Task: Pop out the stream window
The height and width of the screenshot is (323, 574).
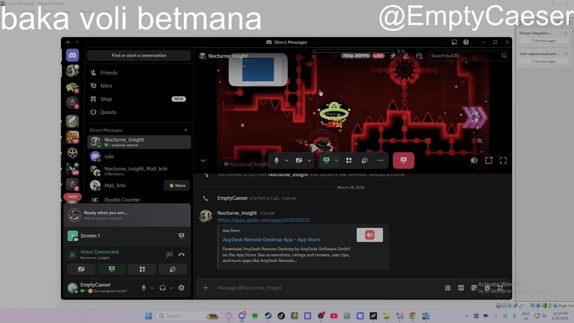Action: (489, 161)
